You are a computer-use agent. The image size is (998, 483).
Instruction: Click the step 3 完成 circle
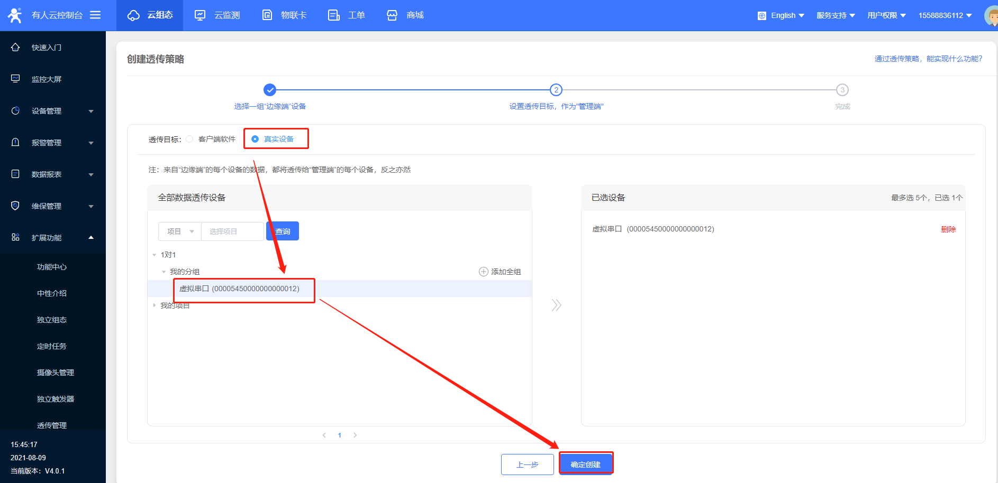(842, 90)
